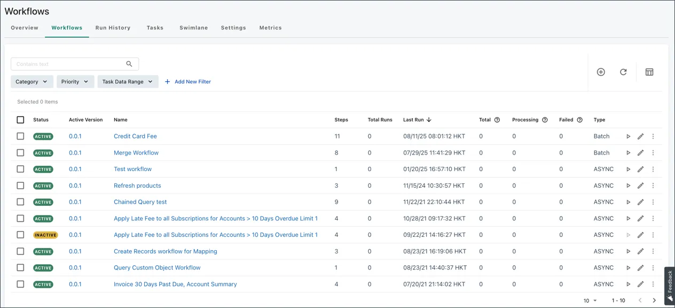The image size is (675, 308).
Task: Run the Credit Card Fee workflow
Action: point(629,136)
